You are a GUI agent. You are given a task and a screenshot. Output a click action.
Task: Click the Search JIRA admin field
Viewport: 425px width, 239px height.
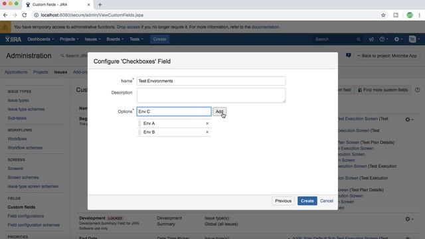pyautogui.click(x=74, y=56)
